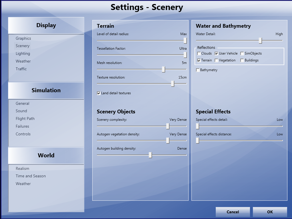Click the Special effects detail slider handle
Viewport: 292px width, 219px height.
tap(198, 126)
